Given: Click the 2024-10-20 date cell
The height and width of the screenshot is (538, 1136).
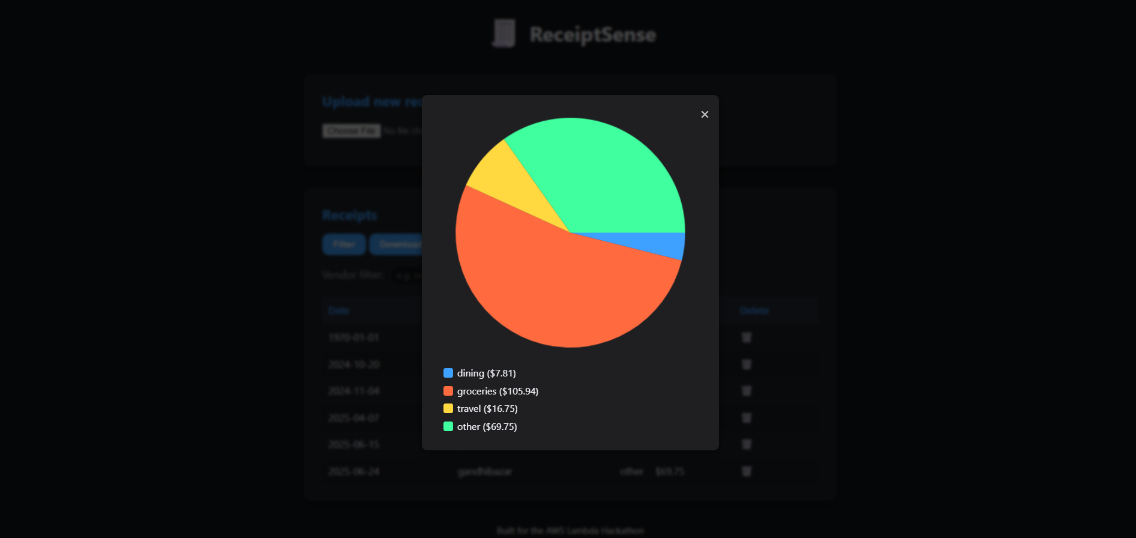Looking at the screenshot, I should coord(354,364).
